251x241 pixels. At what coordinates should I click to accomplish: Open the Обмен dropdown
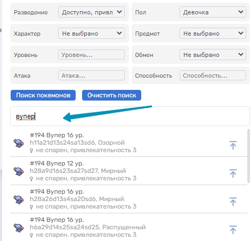pos(213,55)
